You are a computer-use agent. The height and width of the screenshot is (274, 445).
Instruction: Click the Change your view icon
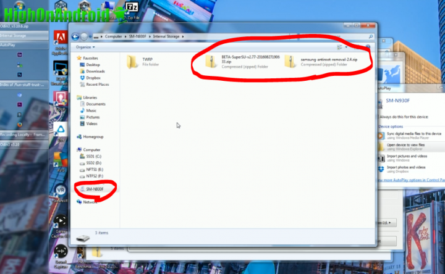[339, 47]
